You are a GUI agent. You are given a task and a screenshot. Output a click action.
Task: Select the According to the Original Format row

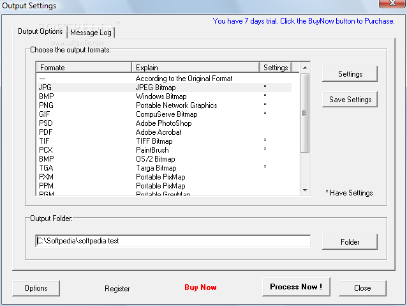tap(165, 79)
